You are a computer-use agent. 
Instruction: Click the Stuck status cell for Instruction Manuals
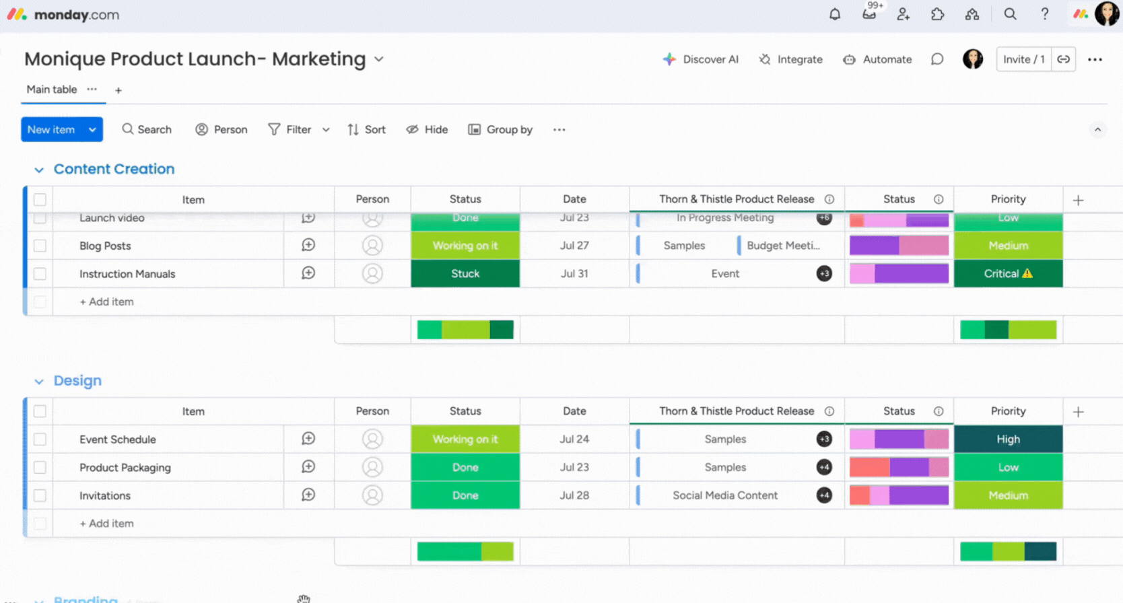[465, 274]
